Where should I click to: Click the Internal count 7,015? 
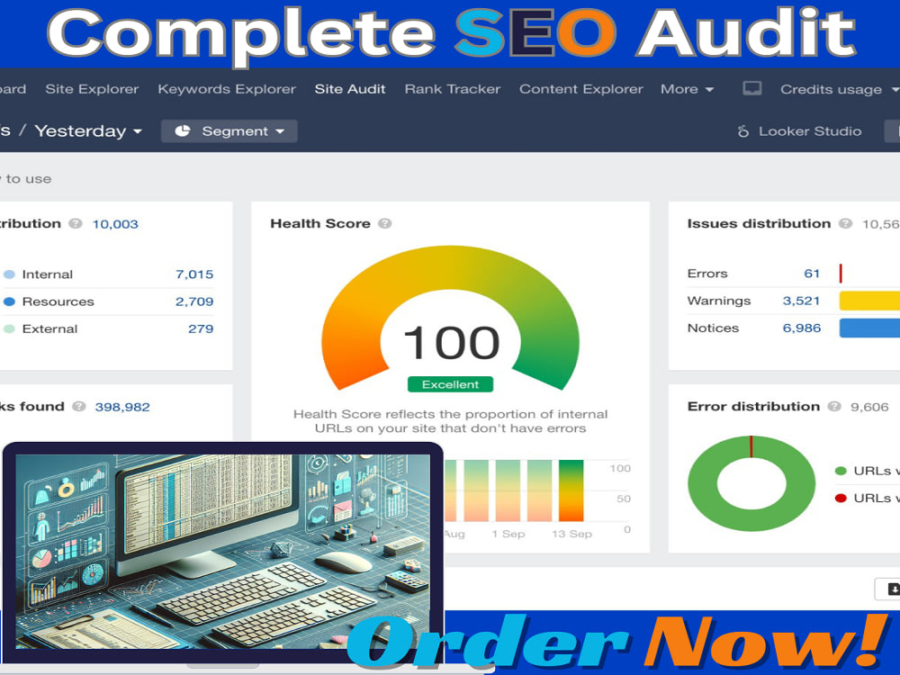(x=194, y=274)
